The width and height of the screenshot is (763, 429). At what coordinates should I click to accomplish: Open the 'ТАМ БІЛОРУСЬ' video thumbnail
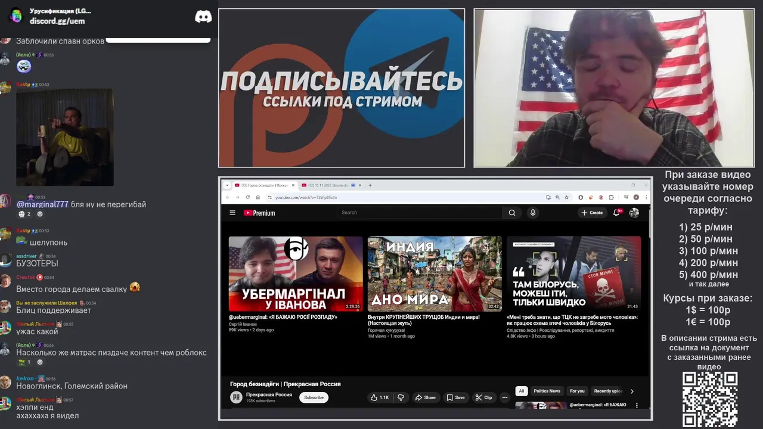[x=573, y=273]
